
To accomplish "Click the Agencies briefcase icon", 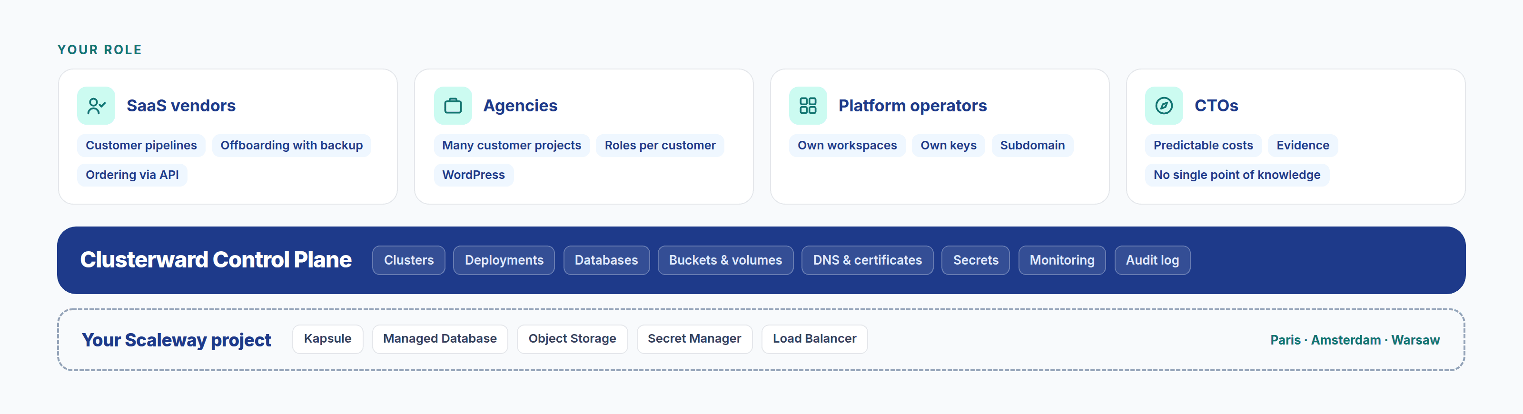I will (x=453, y=106).
